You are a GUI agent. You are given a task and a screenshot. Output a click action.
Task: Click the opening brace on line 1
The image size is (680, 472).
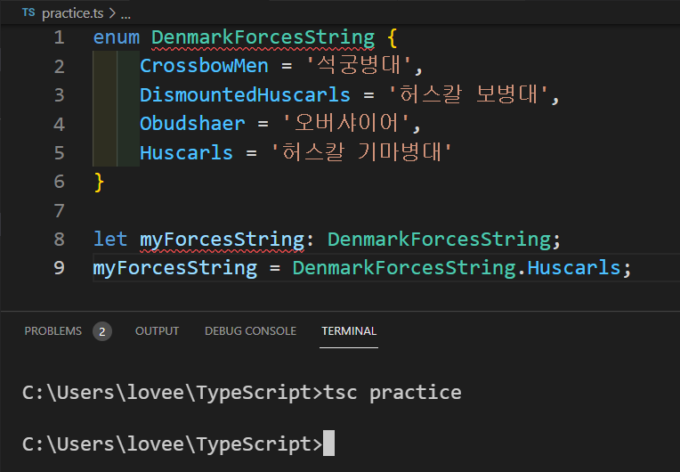[x=392, y=38]
